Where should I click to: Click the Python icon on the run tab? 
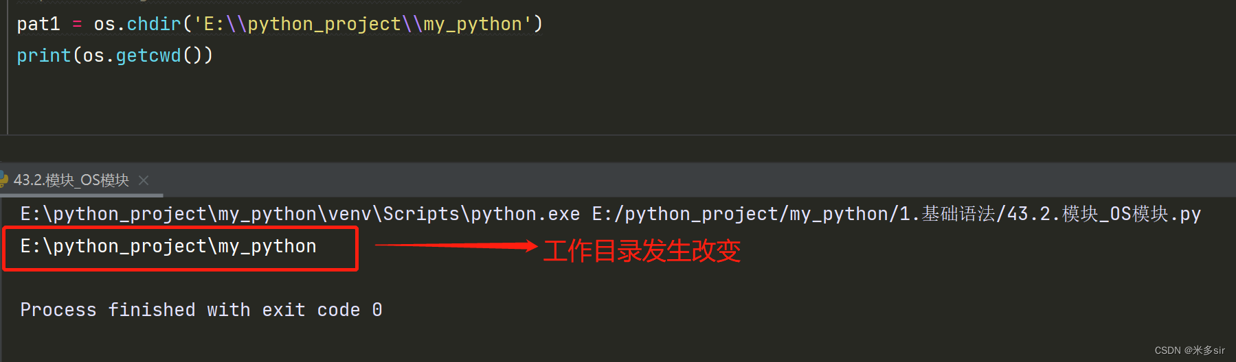click(x=3, y=180)
